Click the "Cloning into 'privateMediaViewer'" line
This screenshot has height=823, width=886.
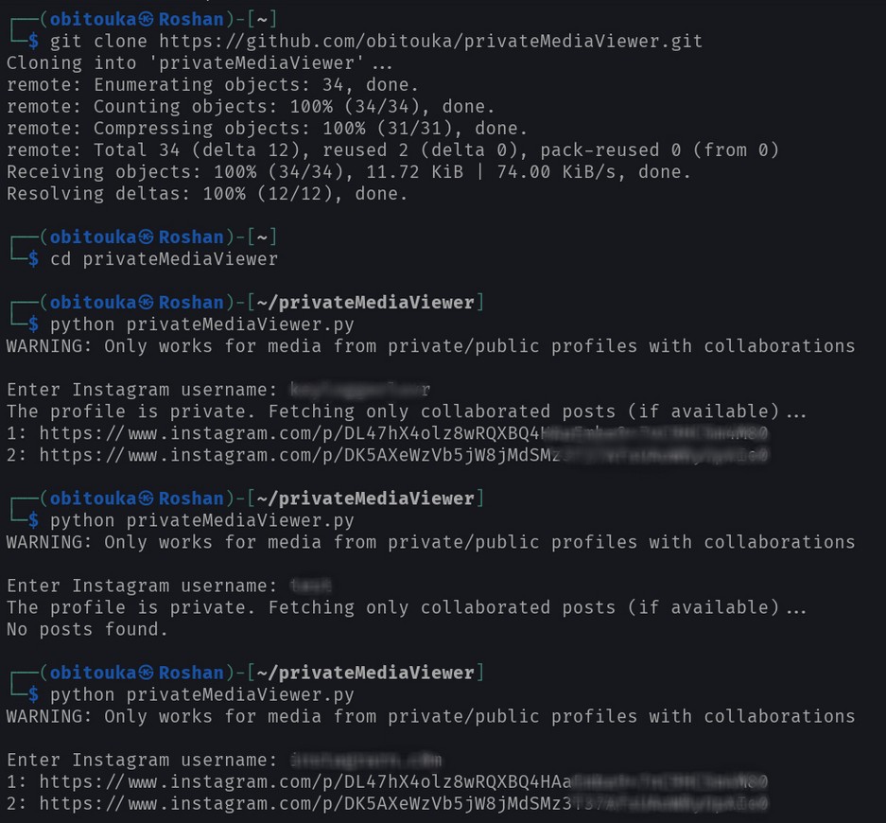click(x=199, y=63)
